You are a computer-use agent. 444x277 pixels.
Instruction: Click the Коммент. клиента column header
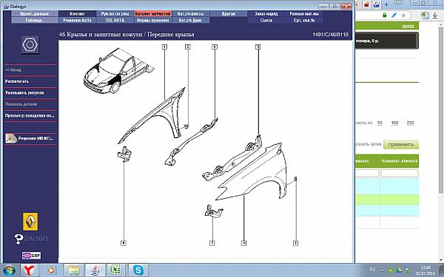pyautogui.click(x=400, y=161)
